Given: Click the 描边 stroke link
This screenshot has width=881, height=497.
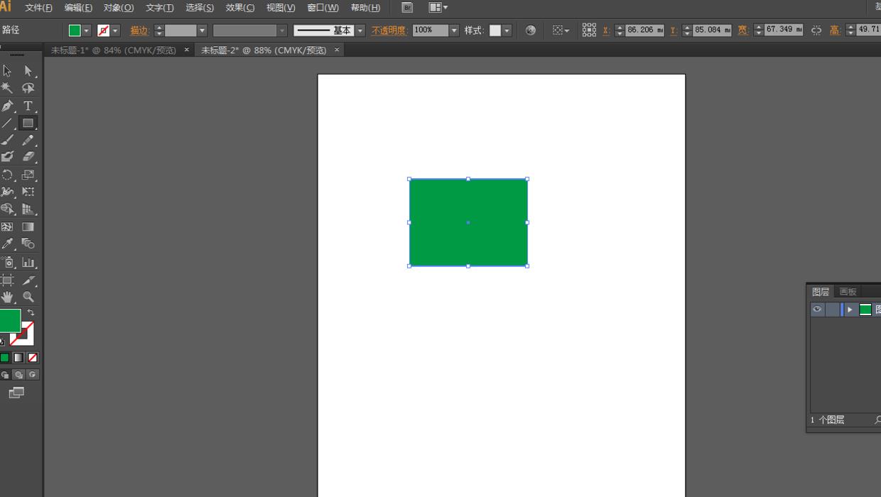Looking at the screenshot, I should [139, 31].
